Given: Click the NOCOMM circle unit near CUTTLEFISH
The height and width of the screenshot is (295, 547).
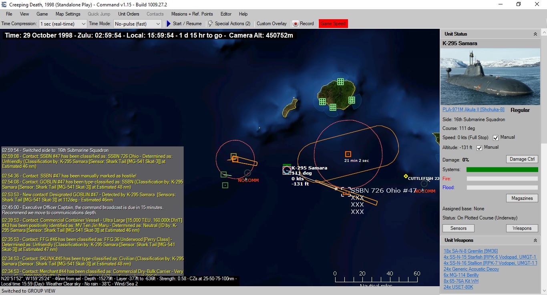Looking at the screenshot, I should tap(424, 184).
